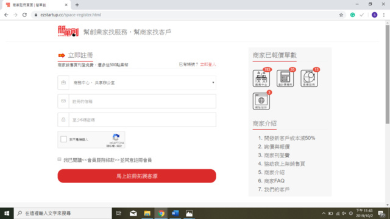
Task: Open Word from the taskbar
Action: 175,214
